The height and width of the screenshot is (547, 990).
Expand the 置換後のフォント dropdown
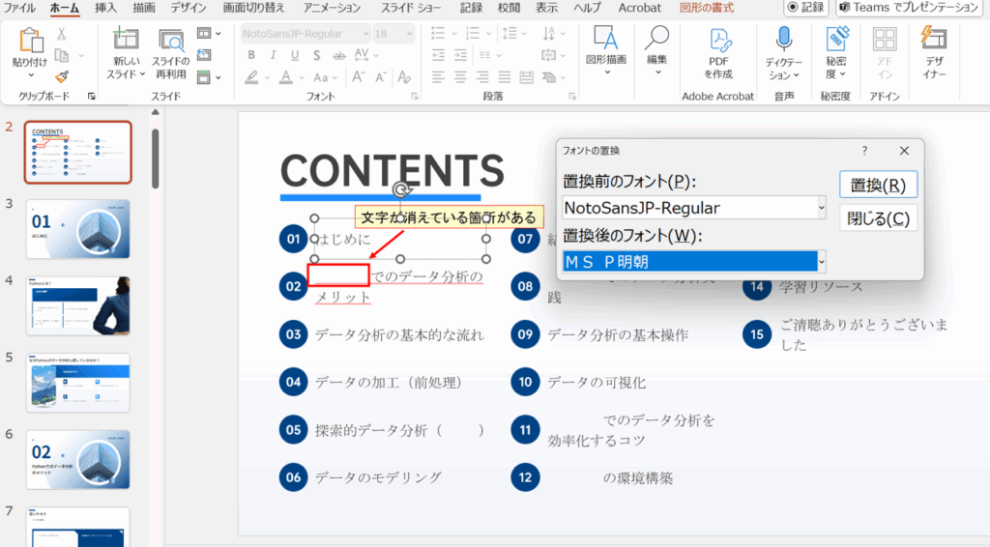point(821,262)
